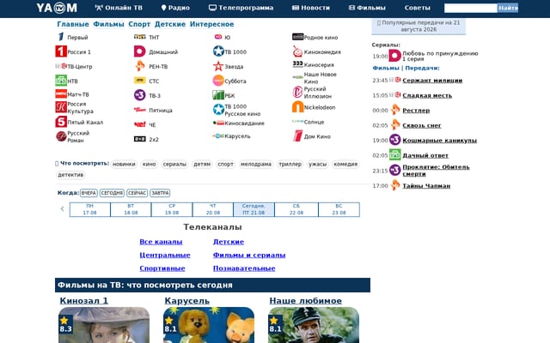Select the ПН 17.08 date
This screenshot has height=343, width=550.
tap(89, 209)
